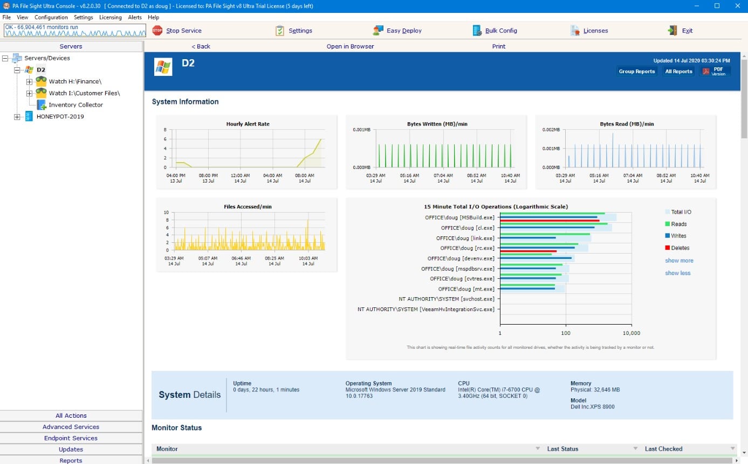Open the Last Checked column dropdown arrow
Viewport: 748px width, 464px height.
(732, 449)
